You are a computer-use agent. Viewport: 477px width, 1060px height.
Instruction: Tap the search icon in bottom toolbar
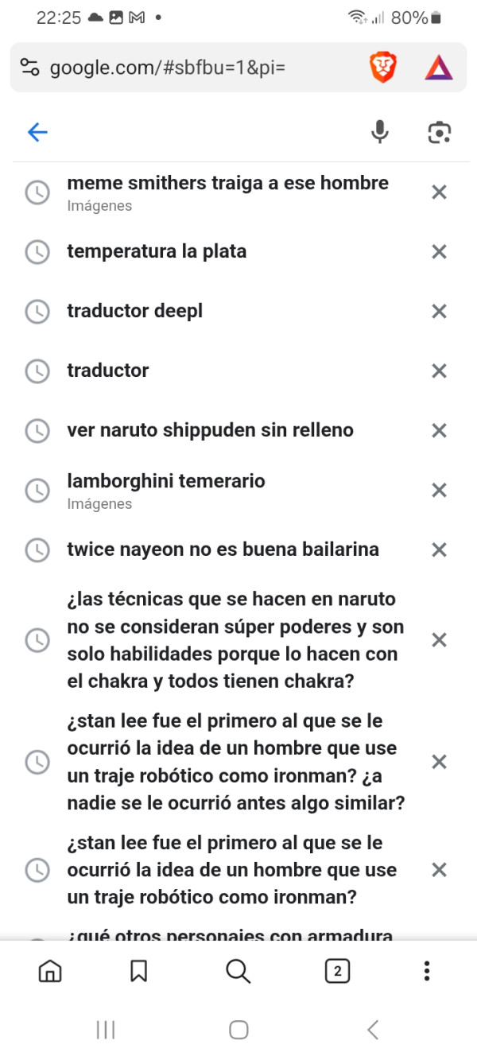pos(238,971)
